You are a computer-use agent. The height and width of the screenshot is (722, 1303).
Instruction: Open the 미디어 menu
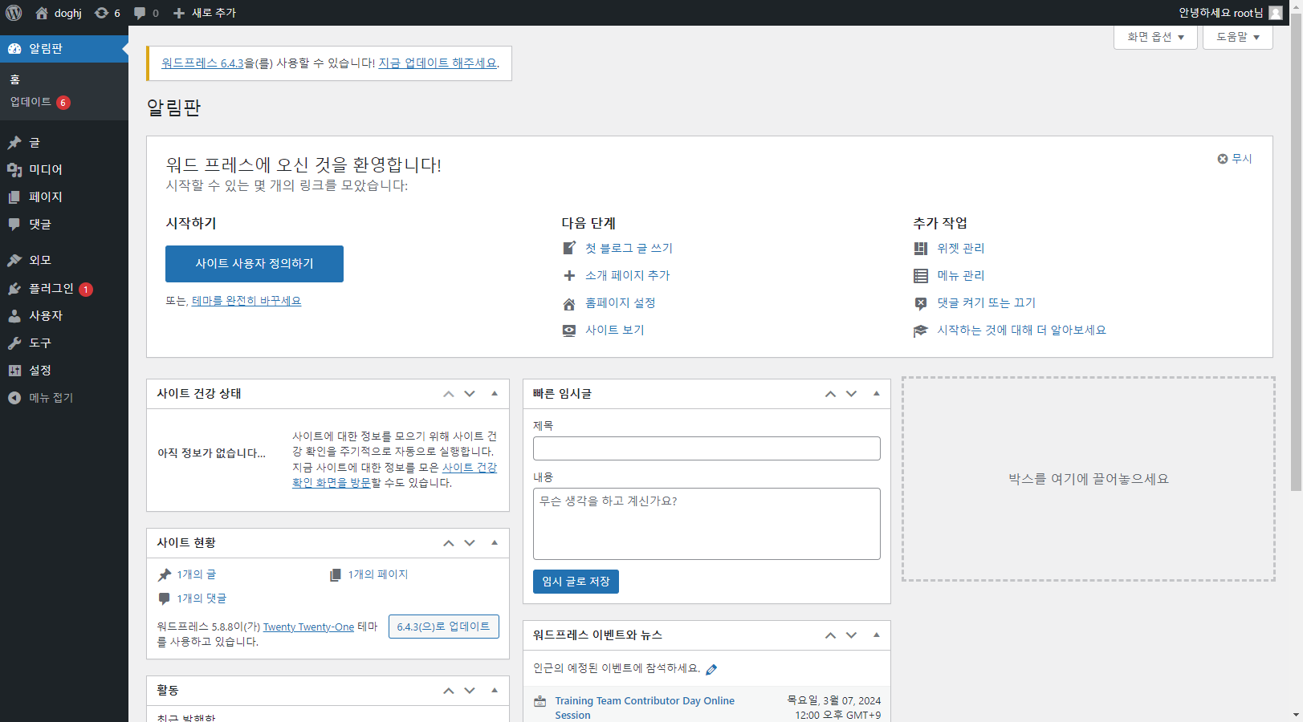pyautogui.click(x=64, y=170)
